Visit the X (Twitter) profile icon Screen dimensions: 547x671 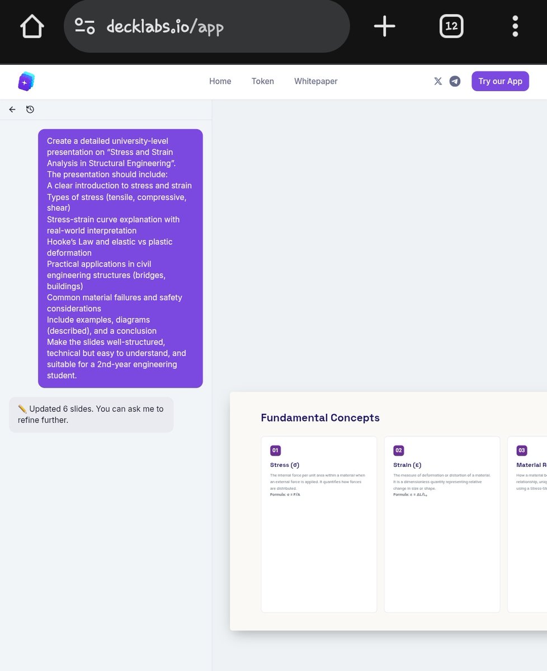pyautogui.click(x=438, y=81)
